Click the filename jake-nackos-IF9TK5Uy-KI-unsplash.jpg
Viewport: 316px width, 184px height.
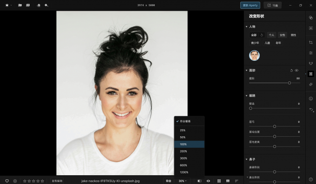coord(110,181)
